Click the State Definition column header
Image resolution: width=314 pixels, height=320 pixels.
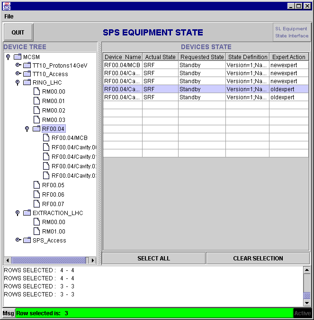click(x=248, y=57)
